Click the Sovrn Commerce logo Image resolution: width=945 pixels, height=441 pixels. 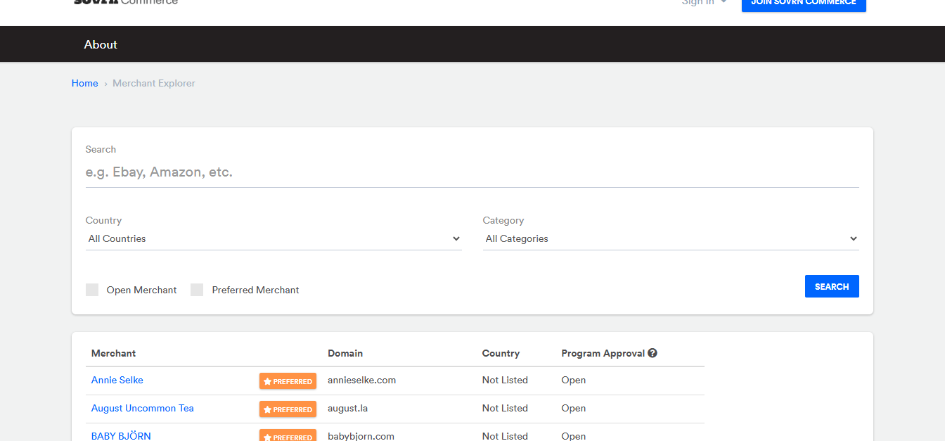click(126, 3)
